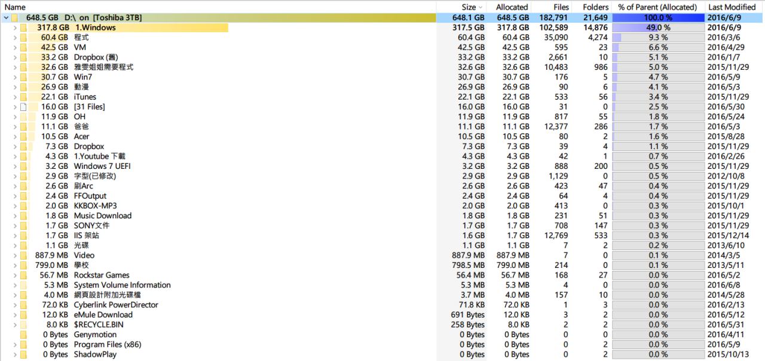Click the 21,649 folders count cell
765x361 pixels.
point(595,18)
